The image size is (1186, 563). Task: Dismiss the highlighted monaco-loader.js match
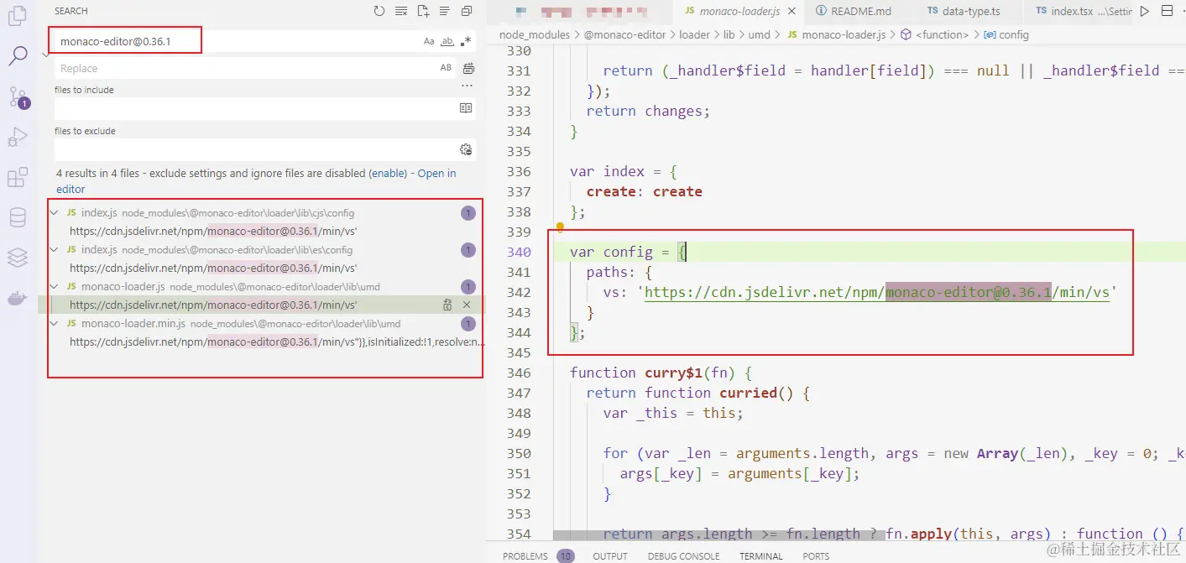click(x=467, y=305)
